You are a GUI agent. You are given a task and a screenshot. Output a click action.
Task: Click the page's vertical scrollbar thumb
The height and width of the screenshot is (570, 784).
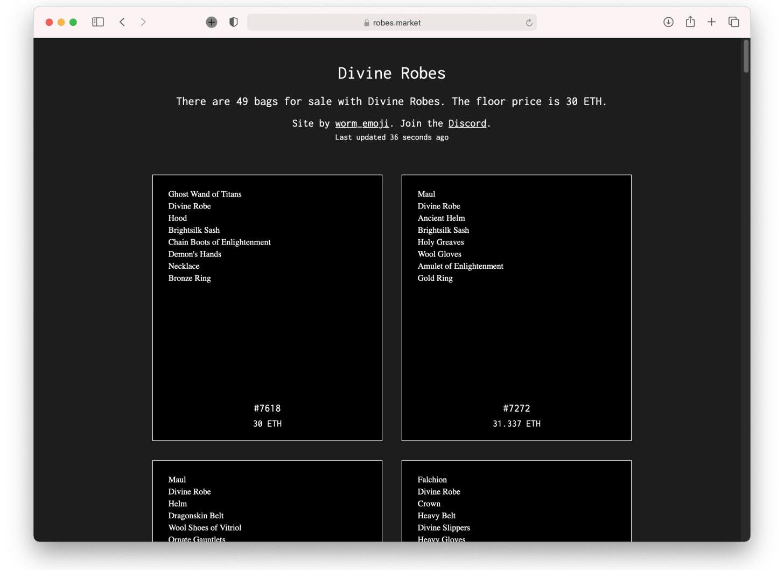pyautogui.click(x=746, y=56)
